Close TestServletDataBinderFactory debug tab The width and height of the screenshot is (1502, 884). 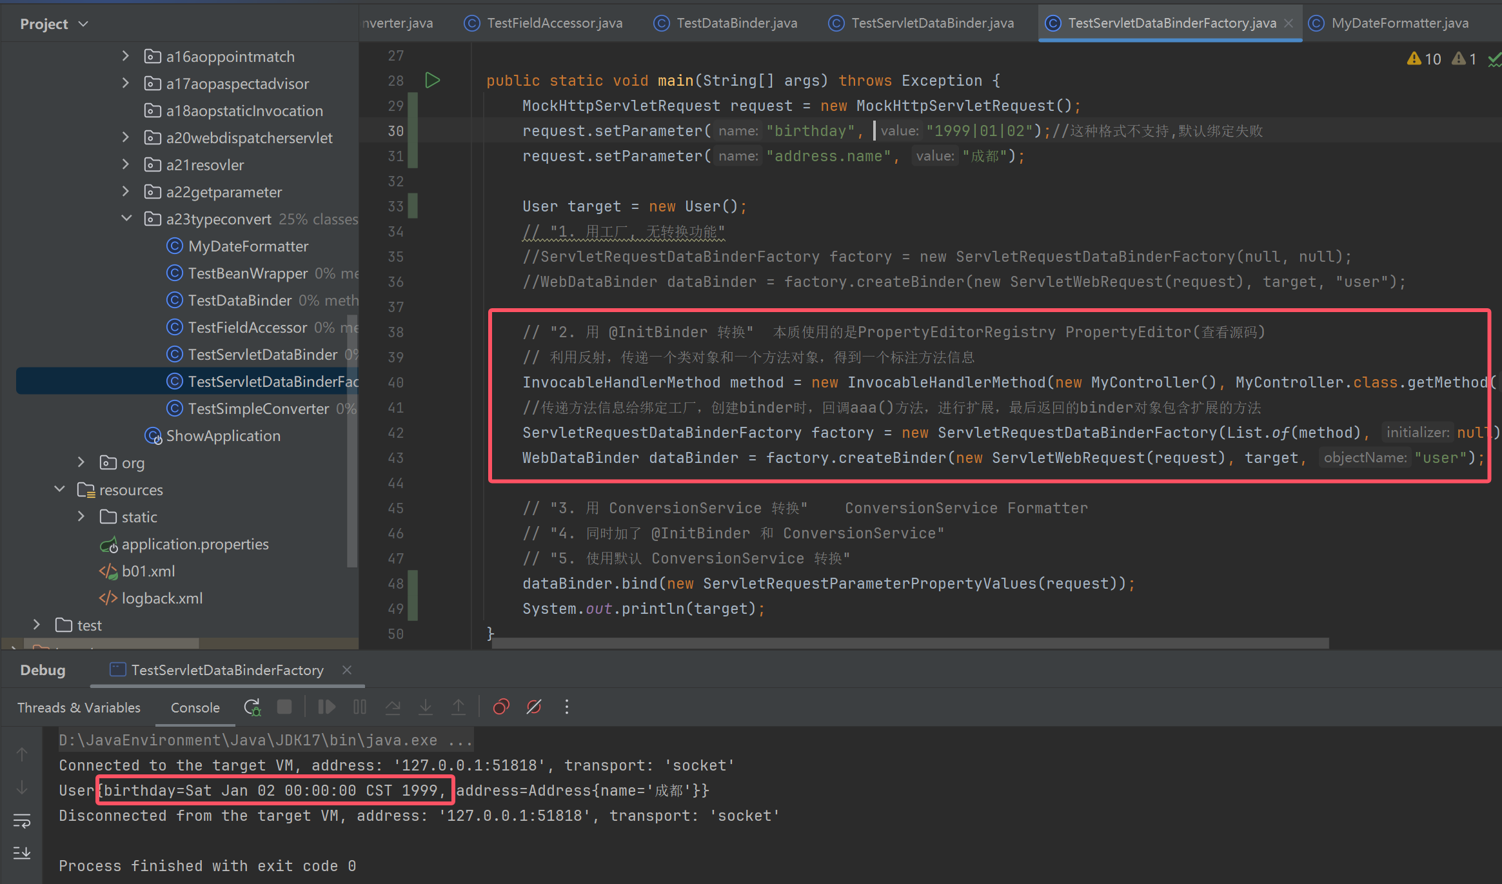click(x=347, y=670)
